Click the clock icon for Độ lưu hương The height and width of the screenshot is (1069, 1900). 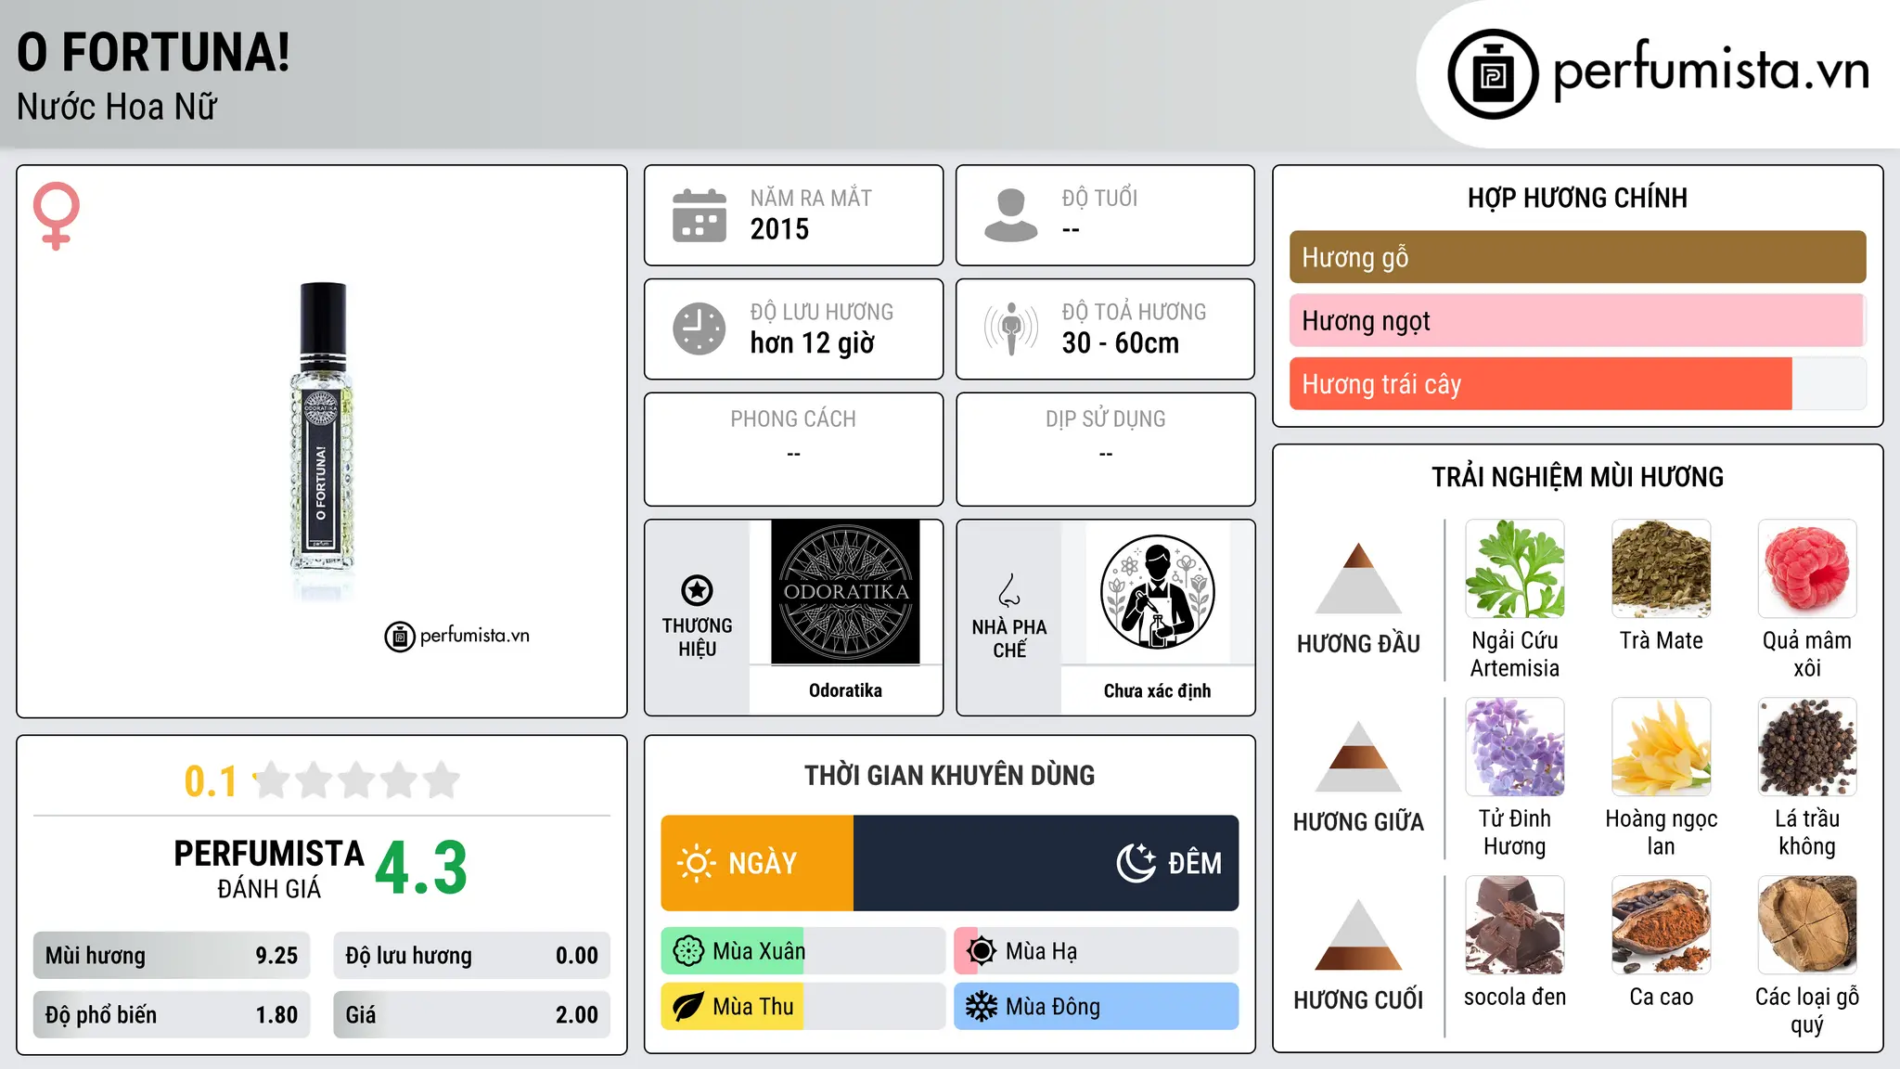tap(700, 328)
